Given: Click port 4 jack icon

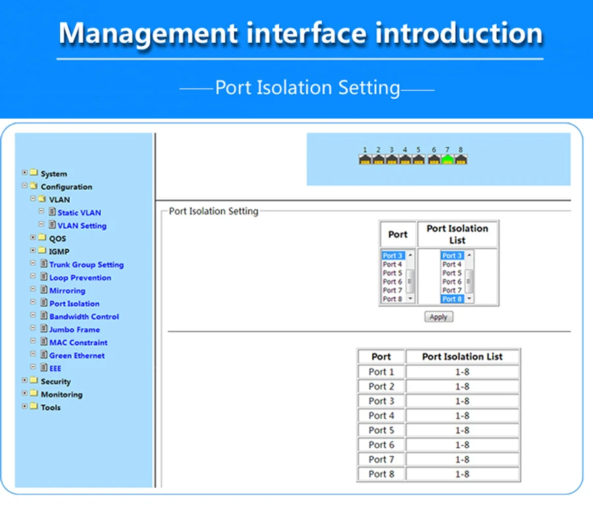Looking at the screenshot, I should 405,159.
